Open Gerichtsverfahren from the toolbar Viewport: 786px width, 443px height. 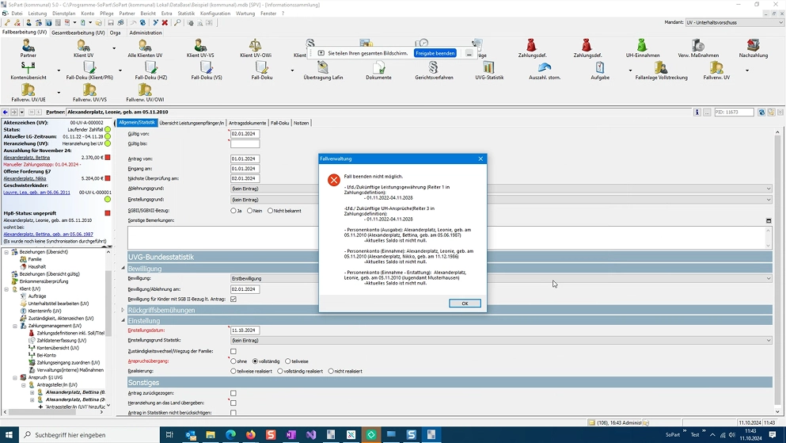click(434, 68)
